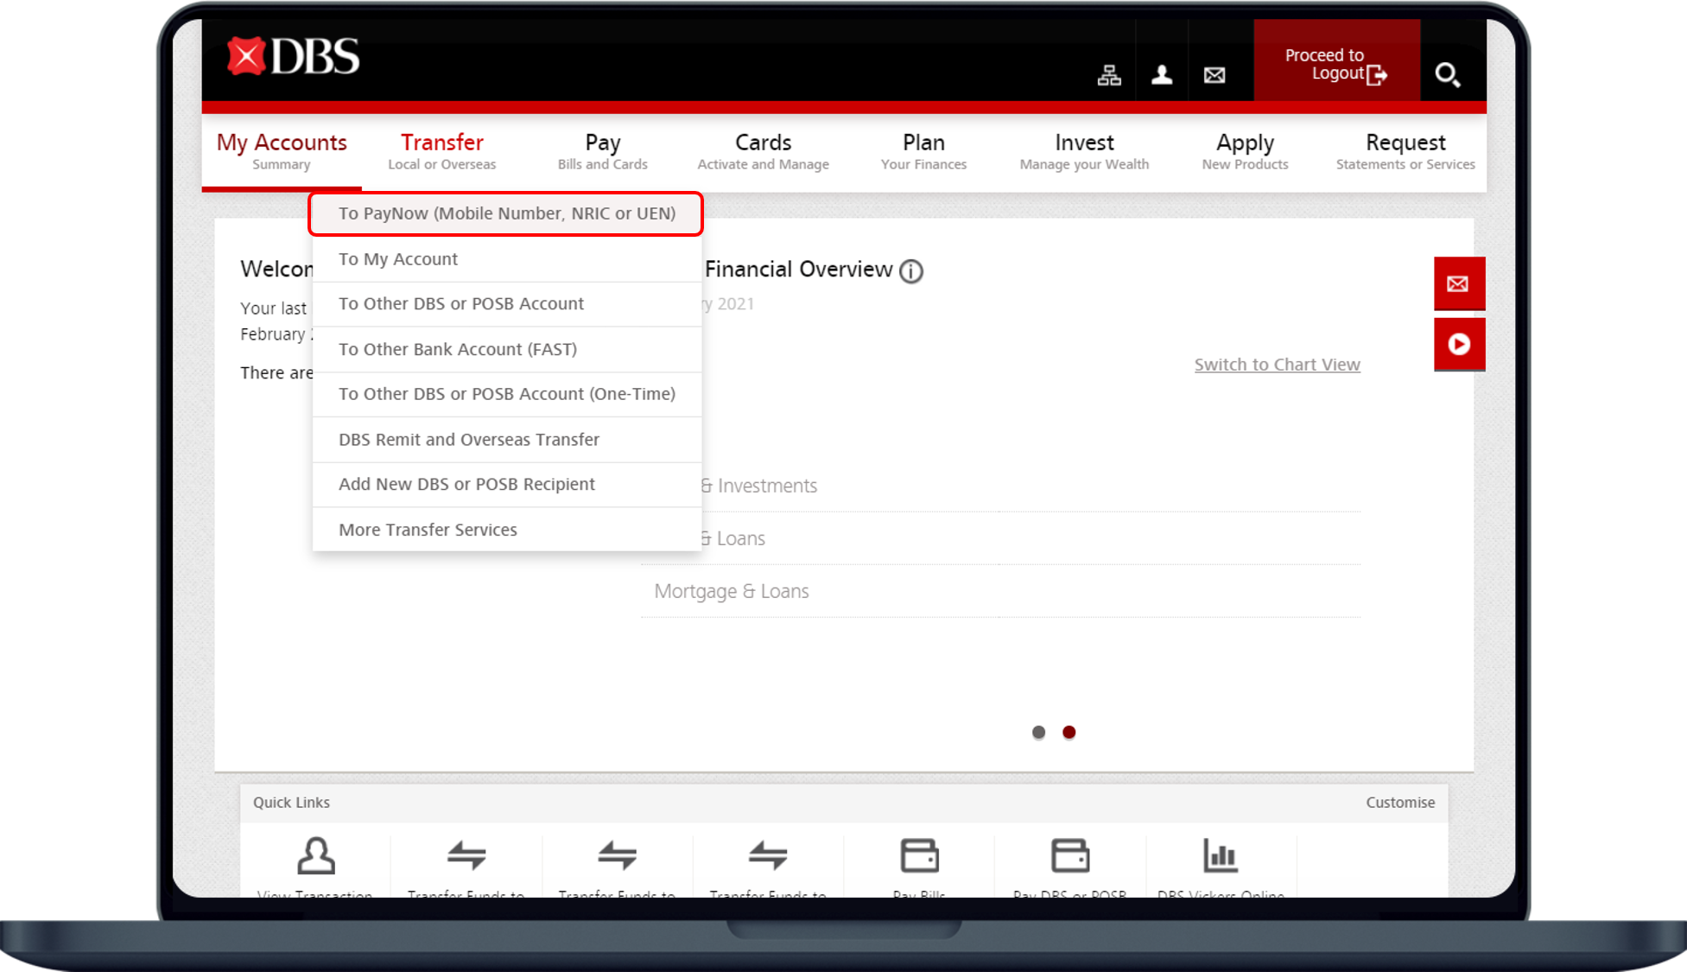Click the DBS logo
Screen dimensions: 1687x972
[x=294, y=57]
